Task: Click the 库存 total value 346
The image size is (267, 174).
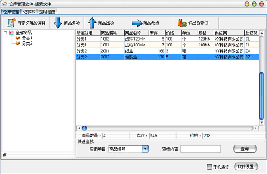Action: pyautogui.click(x=154, y=136)
